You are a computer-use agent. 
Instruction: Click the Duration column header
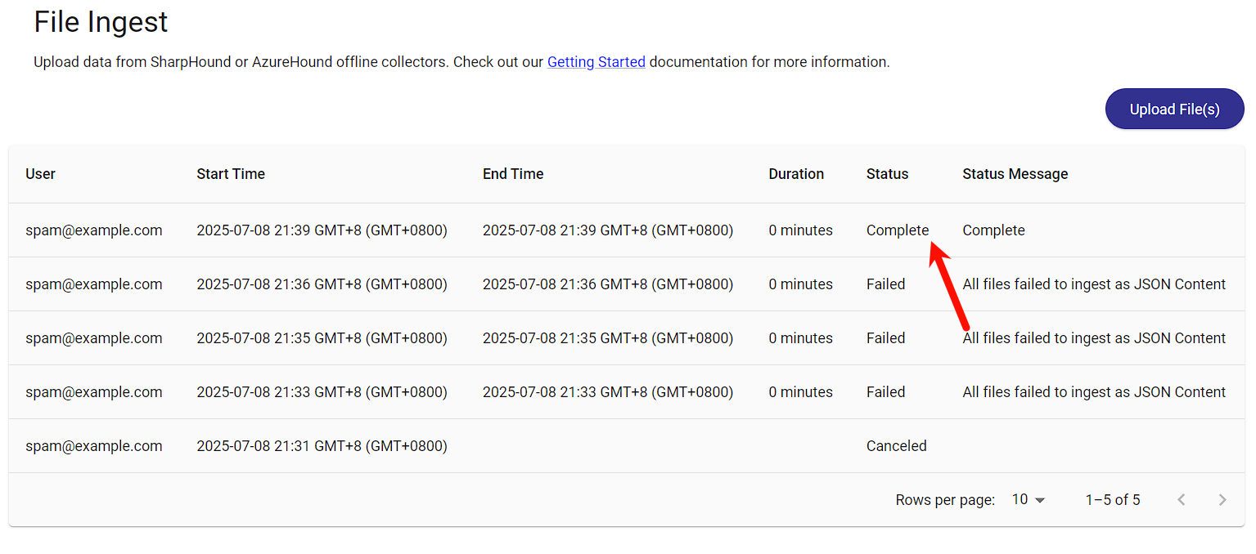tap(795, 174)
